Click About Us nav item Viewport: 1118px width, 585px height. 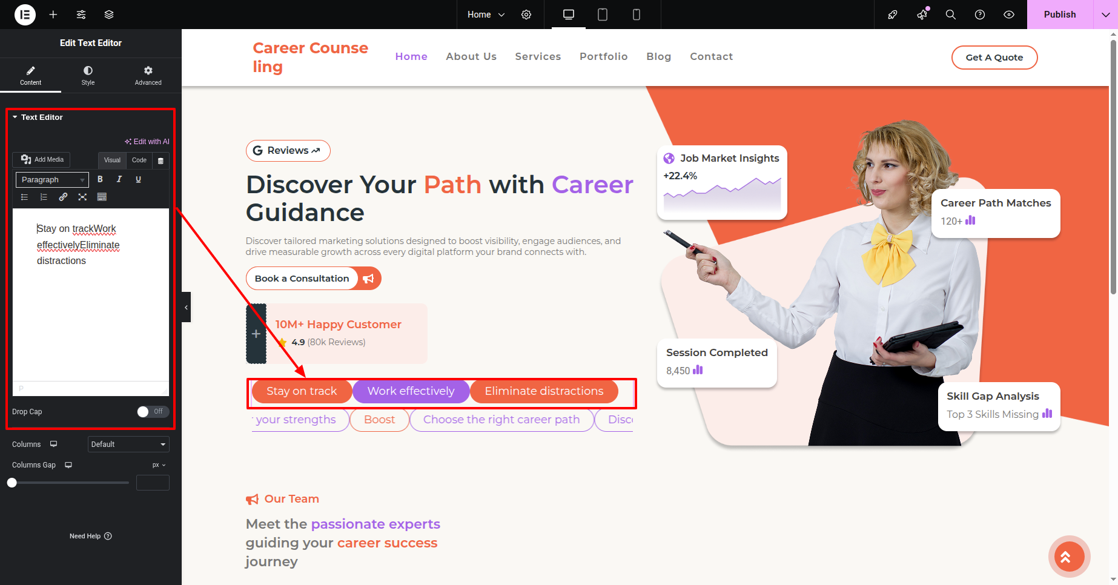(x=471, y=56)
